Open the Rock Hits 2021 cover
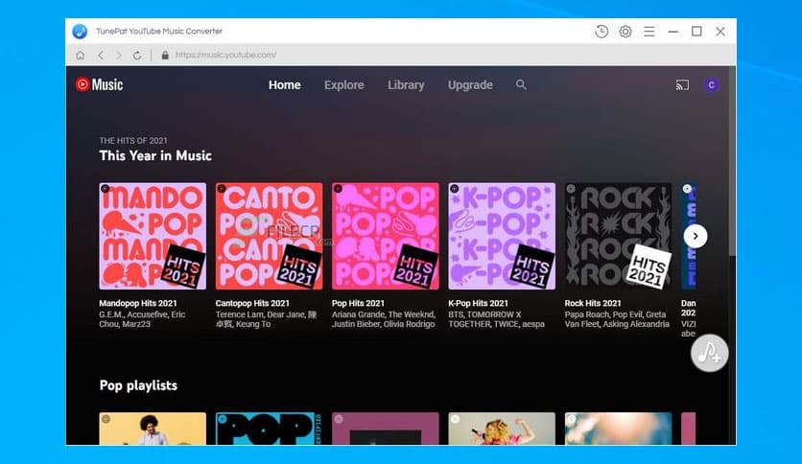Viewport: 802px width, 464px height. point(618,236)
